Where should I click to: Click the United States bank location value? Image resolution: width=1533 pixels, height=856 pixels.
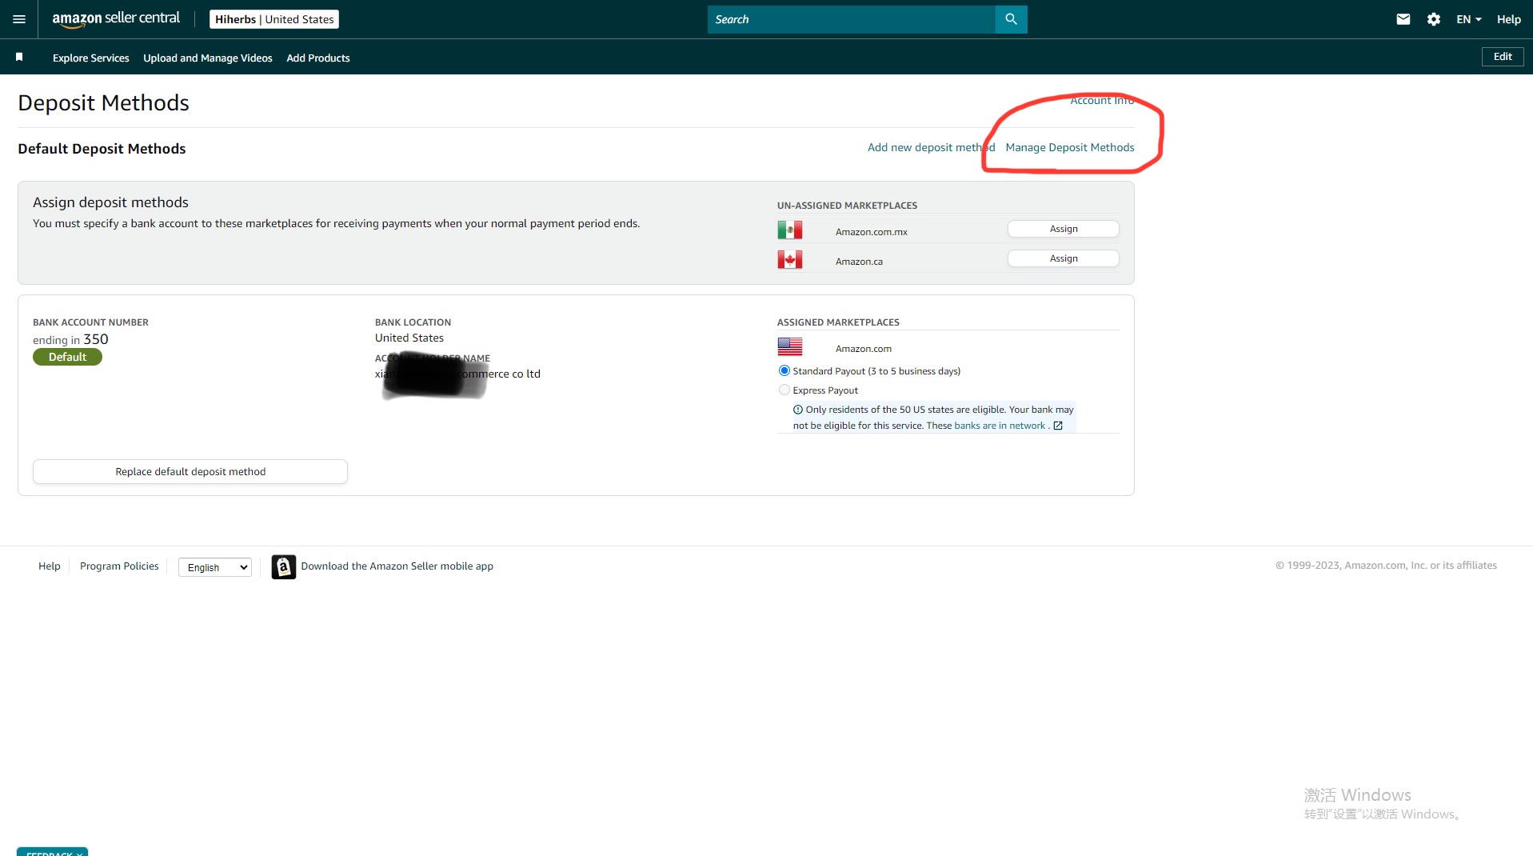409,338
